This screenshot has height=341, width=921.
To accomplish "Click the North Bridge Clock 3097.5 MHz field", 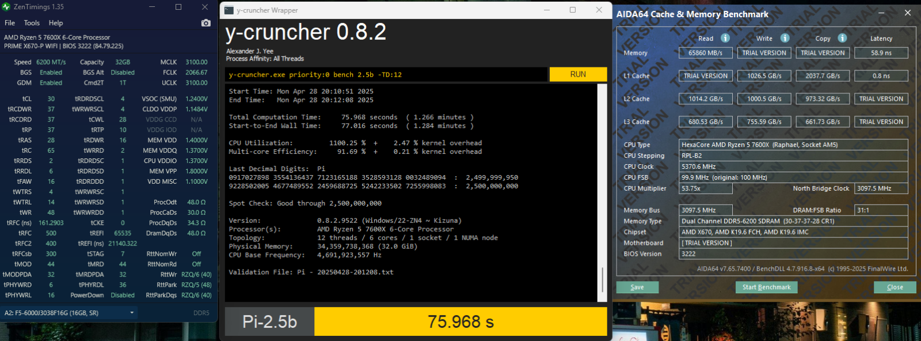I will point(881,188).
